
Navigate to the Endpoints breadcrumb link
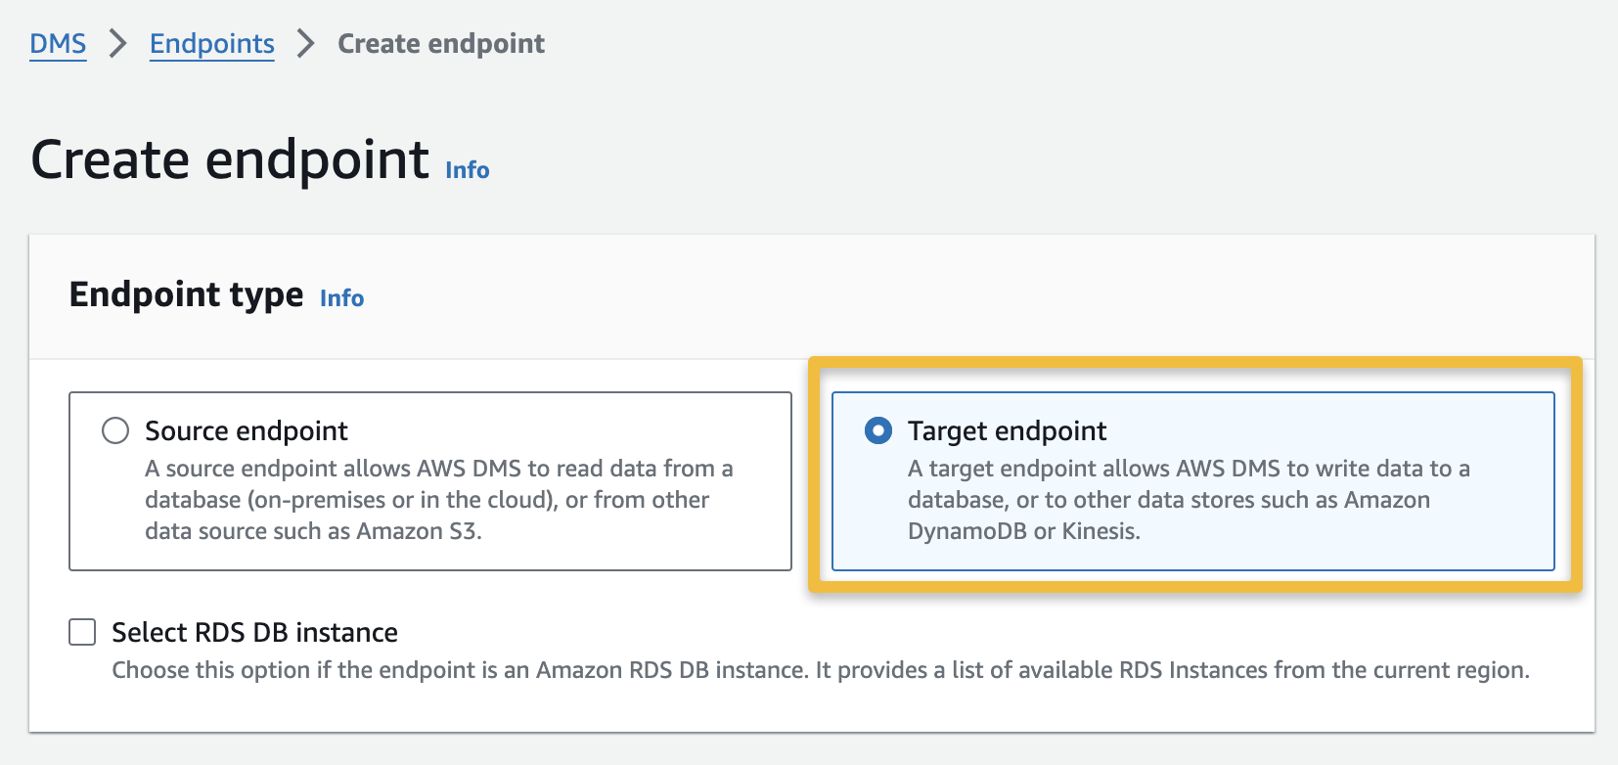(211, 44)
